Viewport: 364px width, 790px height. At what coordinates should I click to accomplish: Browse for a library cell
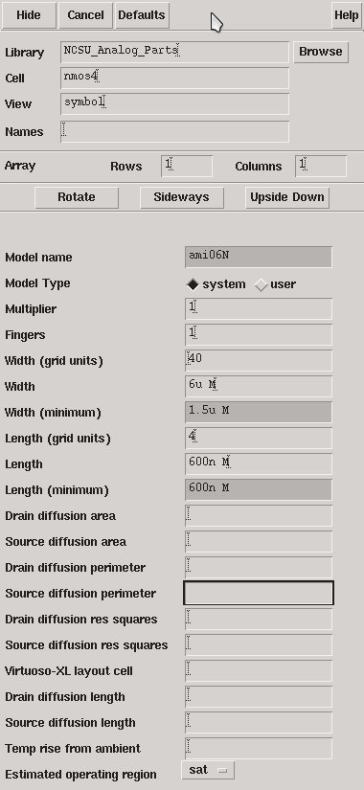321,52
